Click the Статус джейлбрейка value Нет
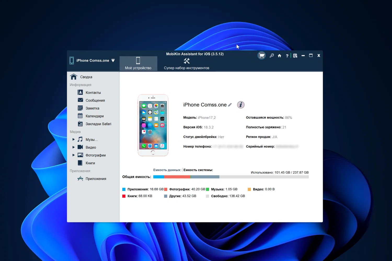This screenshot has width=392, height=261. pyautogui.click(x=221, y=137)
